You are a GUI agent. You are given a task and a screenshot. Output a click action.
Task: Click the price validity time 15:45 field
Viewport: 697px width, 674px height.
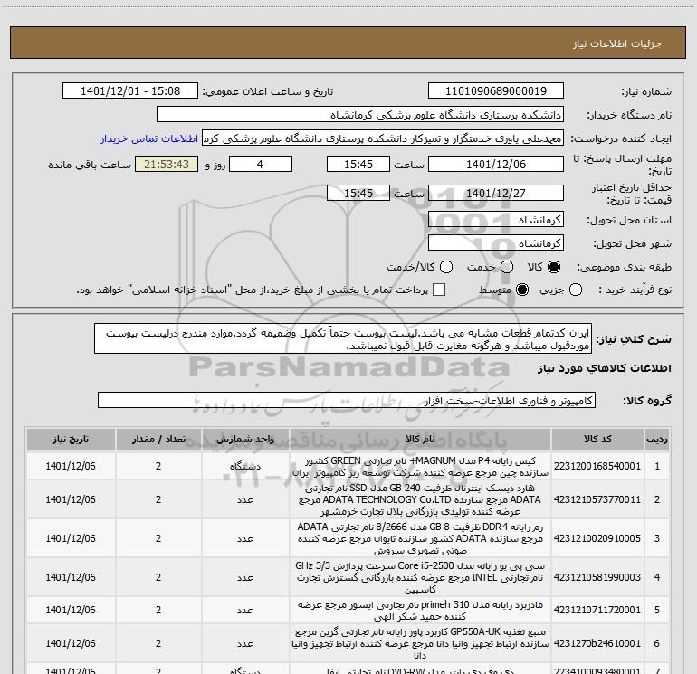358,193
